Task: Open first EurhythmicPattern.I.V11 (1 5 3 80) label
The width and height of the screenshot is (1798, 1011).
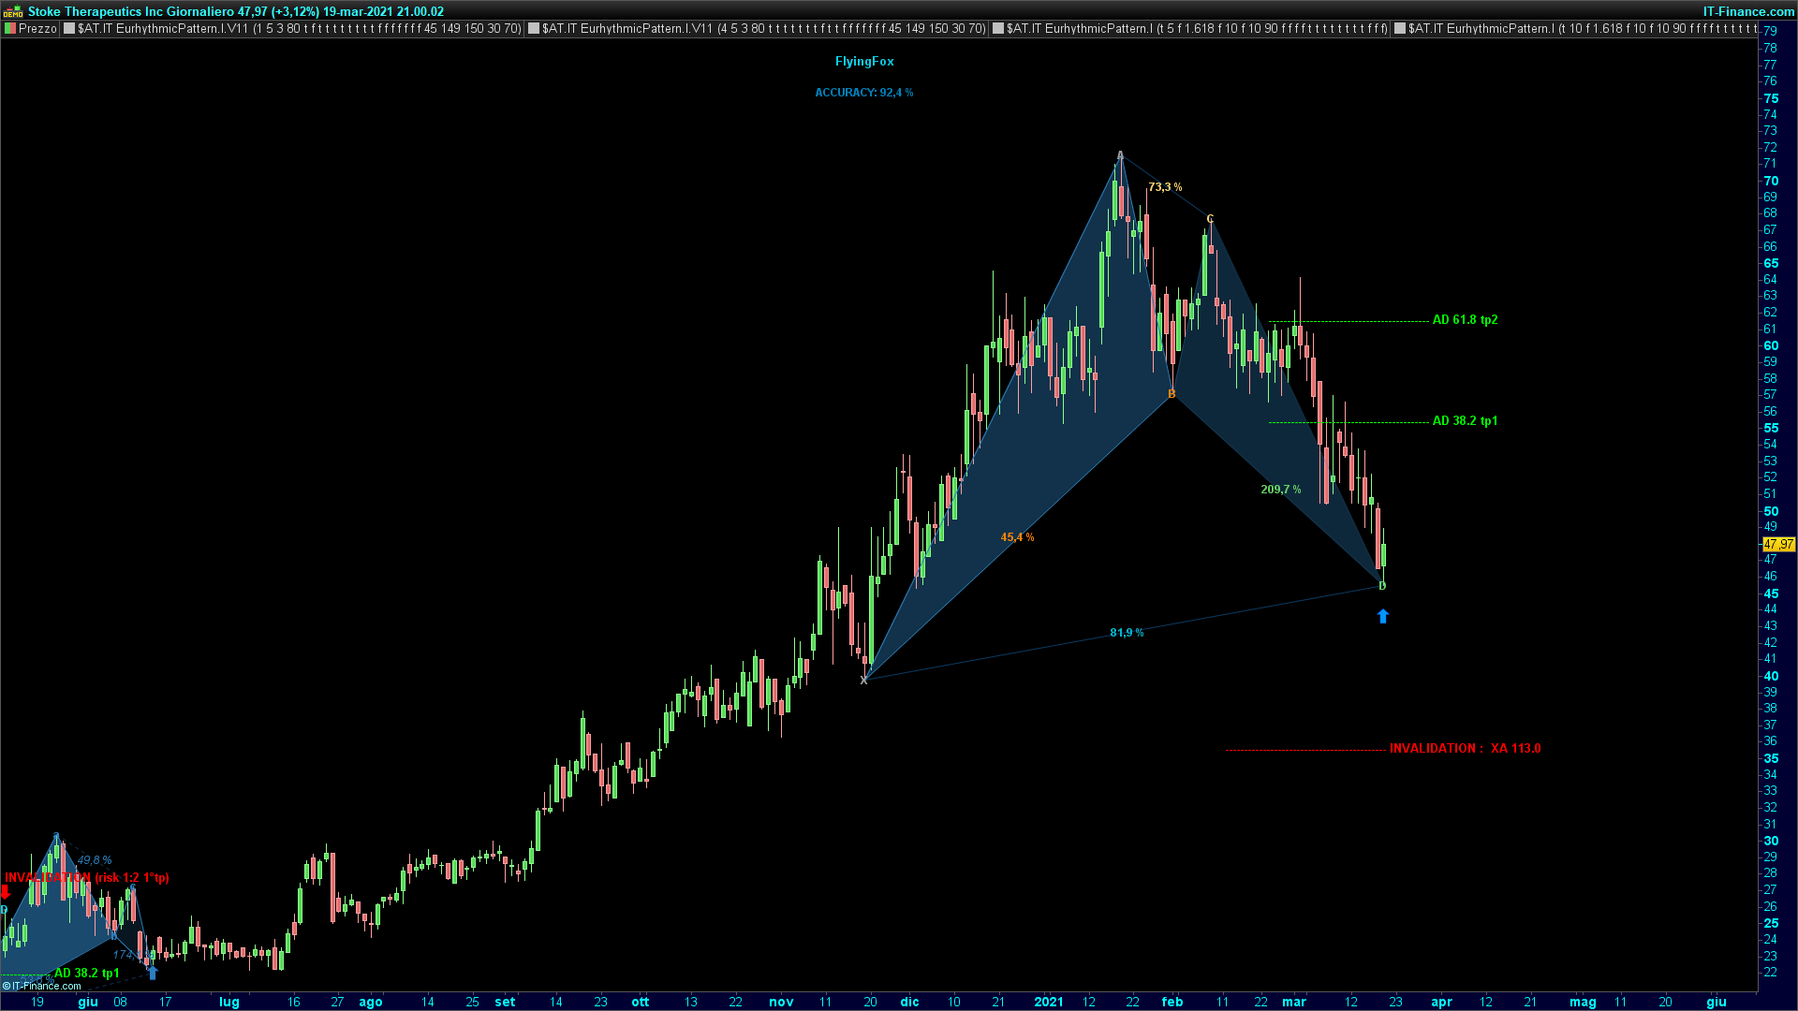Action: 300,29
